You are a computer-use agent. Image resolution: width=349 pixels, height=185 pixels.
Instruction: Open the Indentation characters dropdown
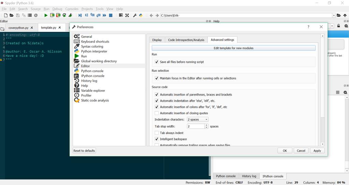pos(198,119)
